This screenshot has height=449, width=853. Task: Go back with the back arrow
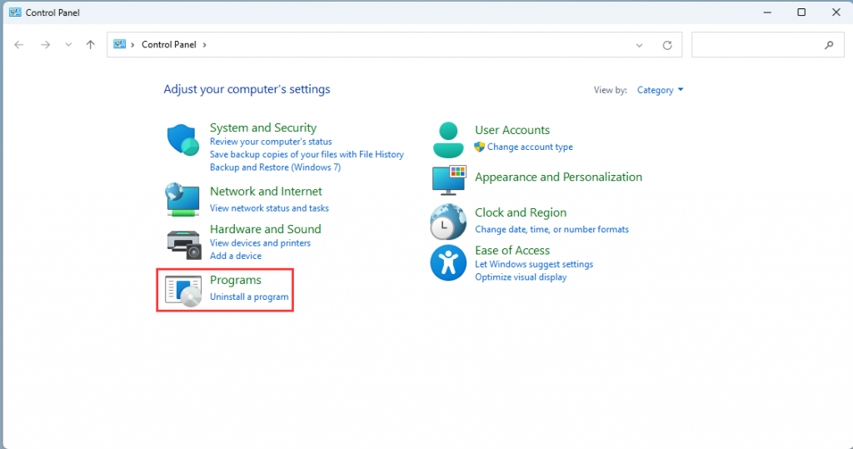pyautogui.click(x=19, y=45)
